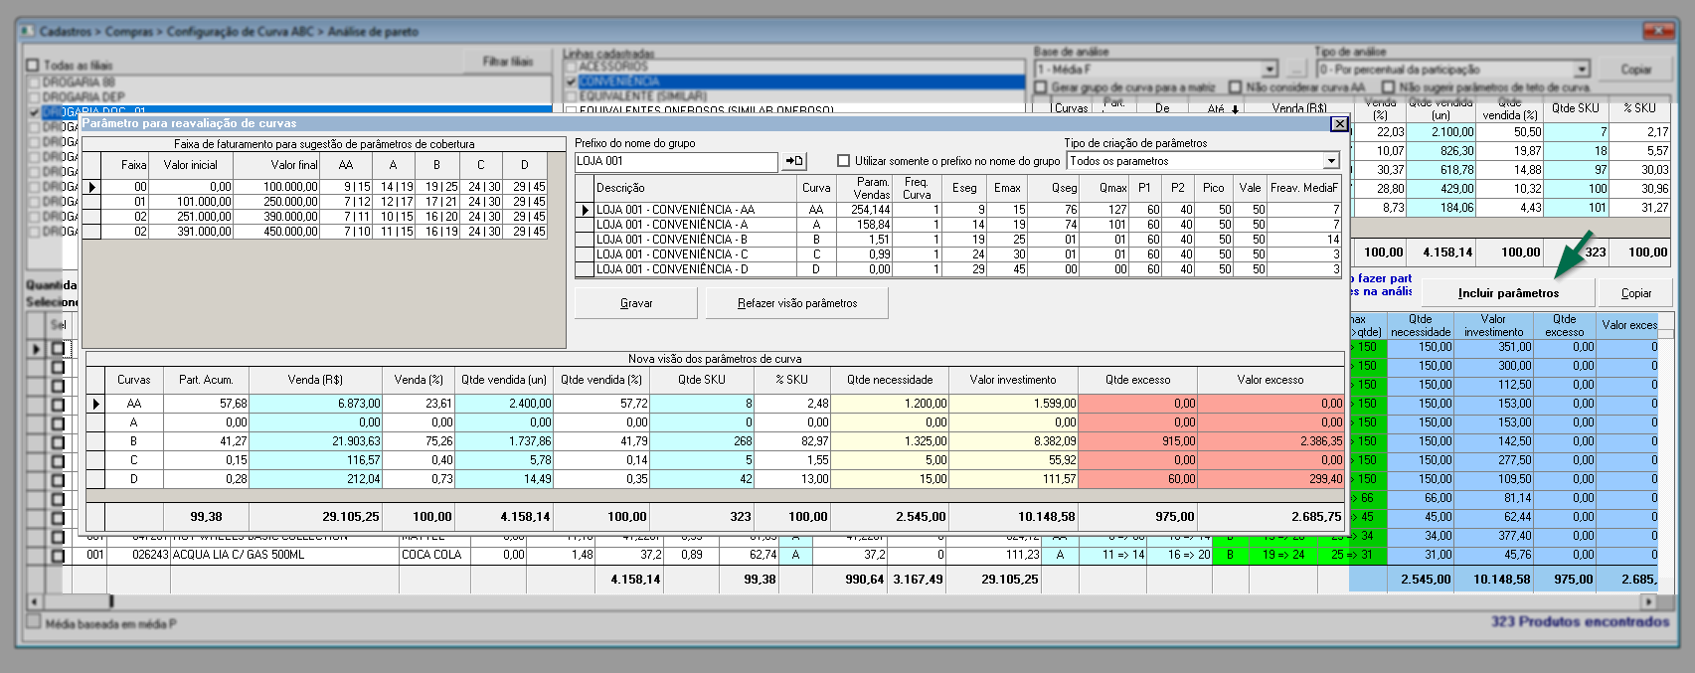1695x673 pixels.
Task: Check the ACESSÓRIOS line checkbox
Action: (x=571, y=67)
